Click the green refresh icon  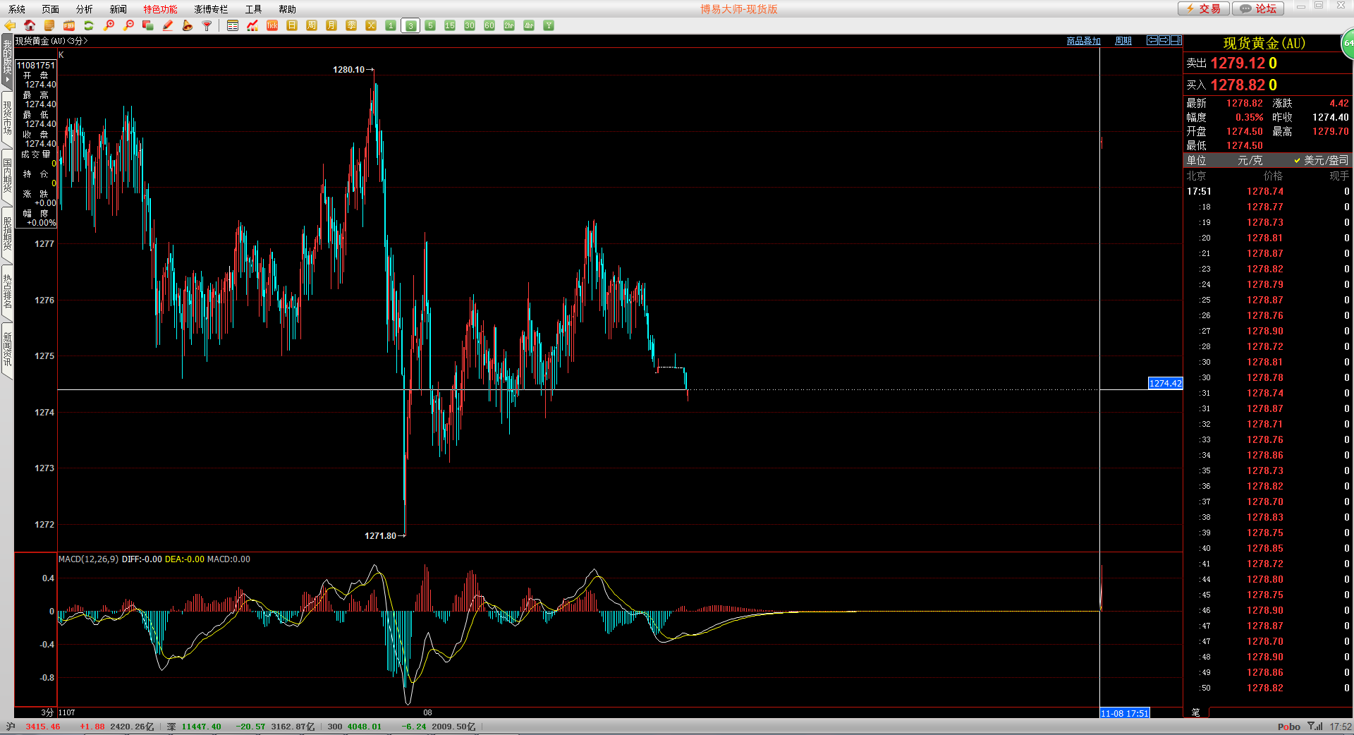(x=89, y=26)
